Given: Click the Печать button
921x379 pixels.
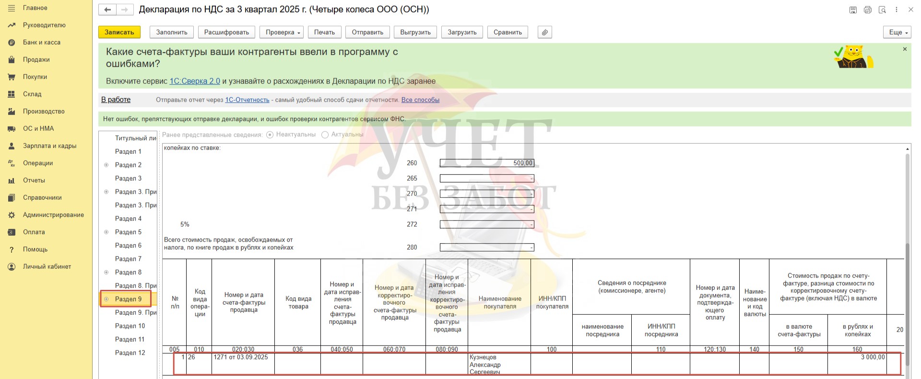Looking at the screenshot, I should pos(325,32).
